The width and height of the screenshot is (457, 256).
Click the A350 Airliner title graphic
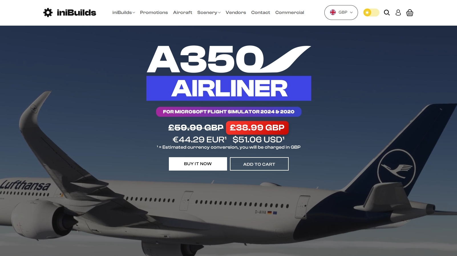click(x=229, y=73)
